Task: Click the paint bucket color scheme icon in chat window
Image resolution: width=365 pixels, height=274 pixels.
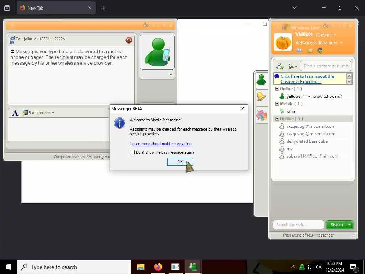Action: pyautogui.click(x=145, y=25)
